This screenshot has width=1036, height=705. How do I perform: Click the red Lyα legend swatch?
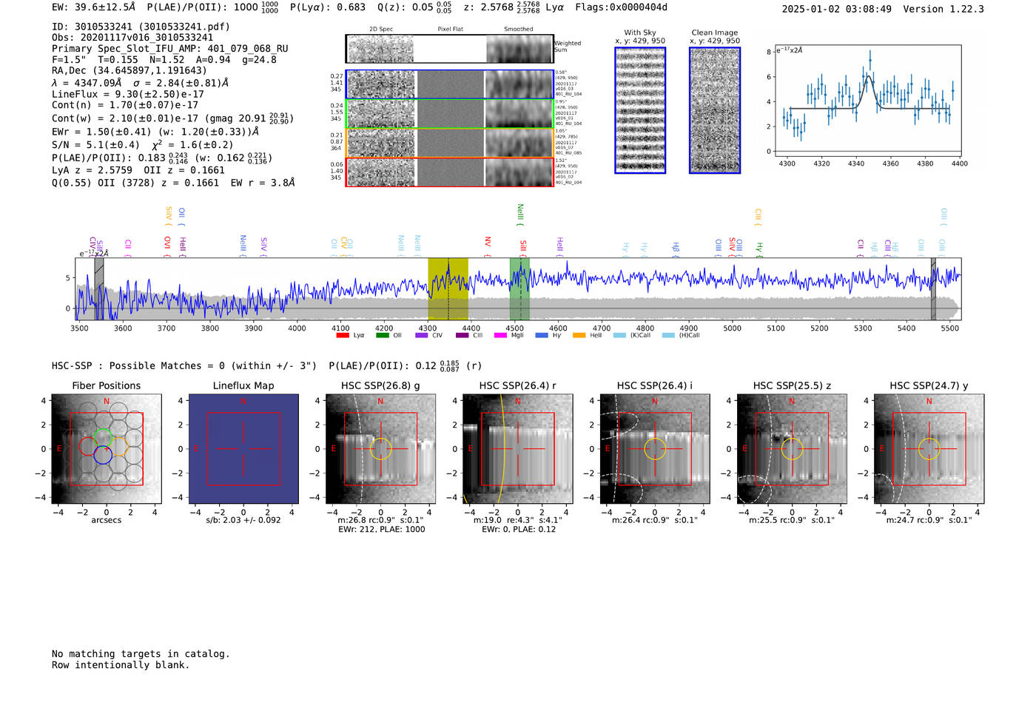[x=343, y=336]
